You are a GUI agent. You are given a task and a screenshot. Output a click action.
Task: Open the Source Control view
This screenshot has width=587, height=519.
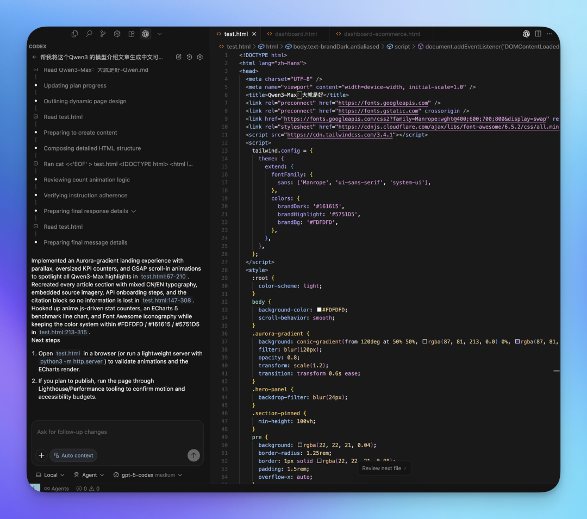103,34
